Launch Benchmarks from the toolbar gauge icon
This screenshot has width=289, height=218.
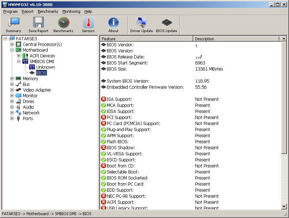click(63, 22)
